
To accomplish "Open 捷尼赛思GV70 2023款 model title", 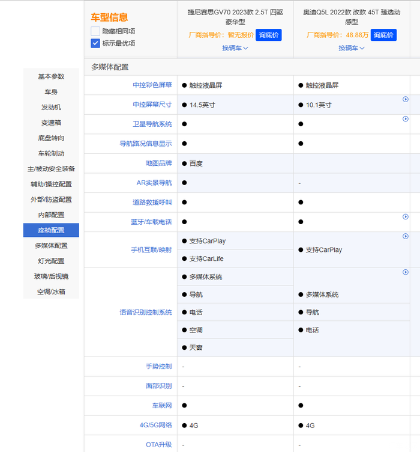I will click(235, 16).
